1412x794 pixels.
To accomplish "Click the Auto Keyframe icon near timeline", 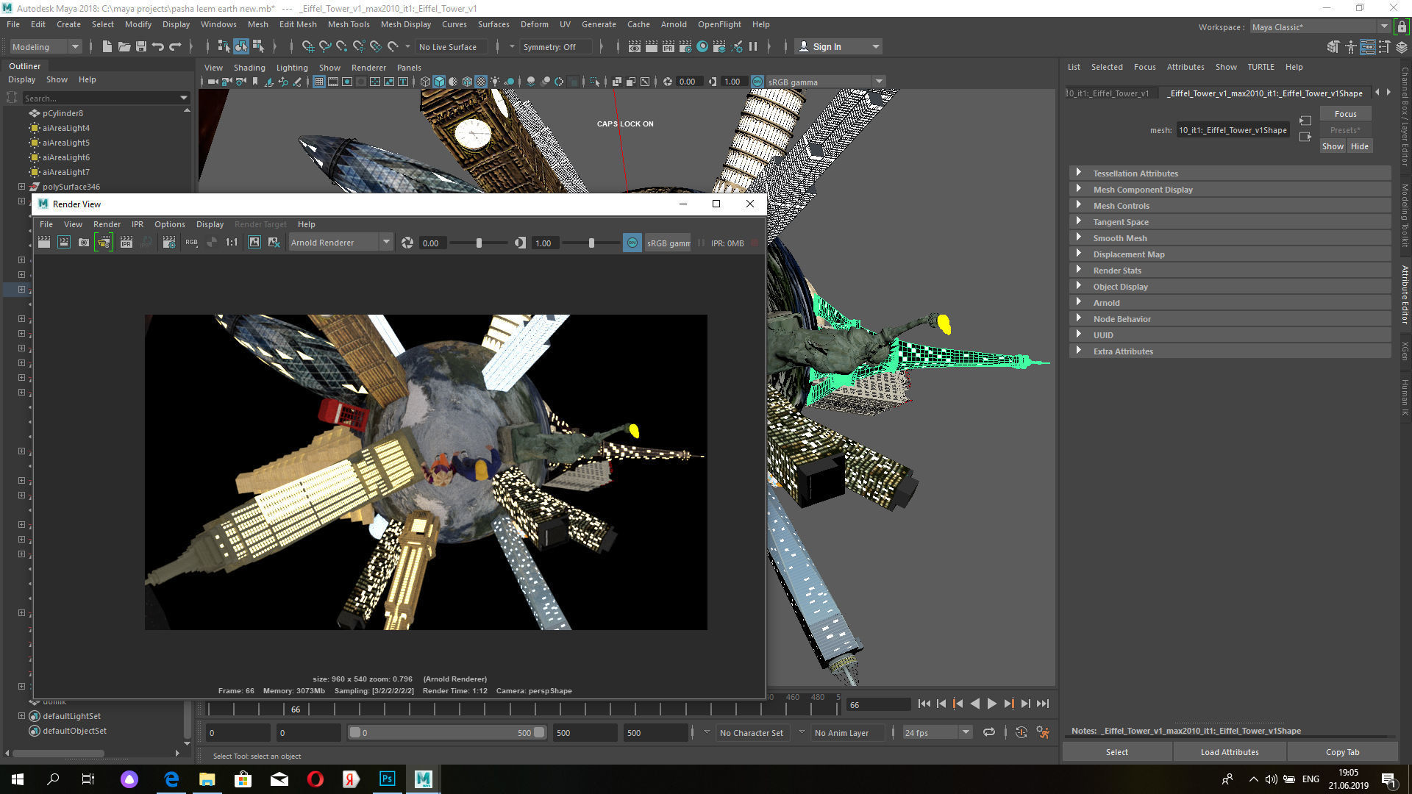I will 1021,732.
